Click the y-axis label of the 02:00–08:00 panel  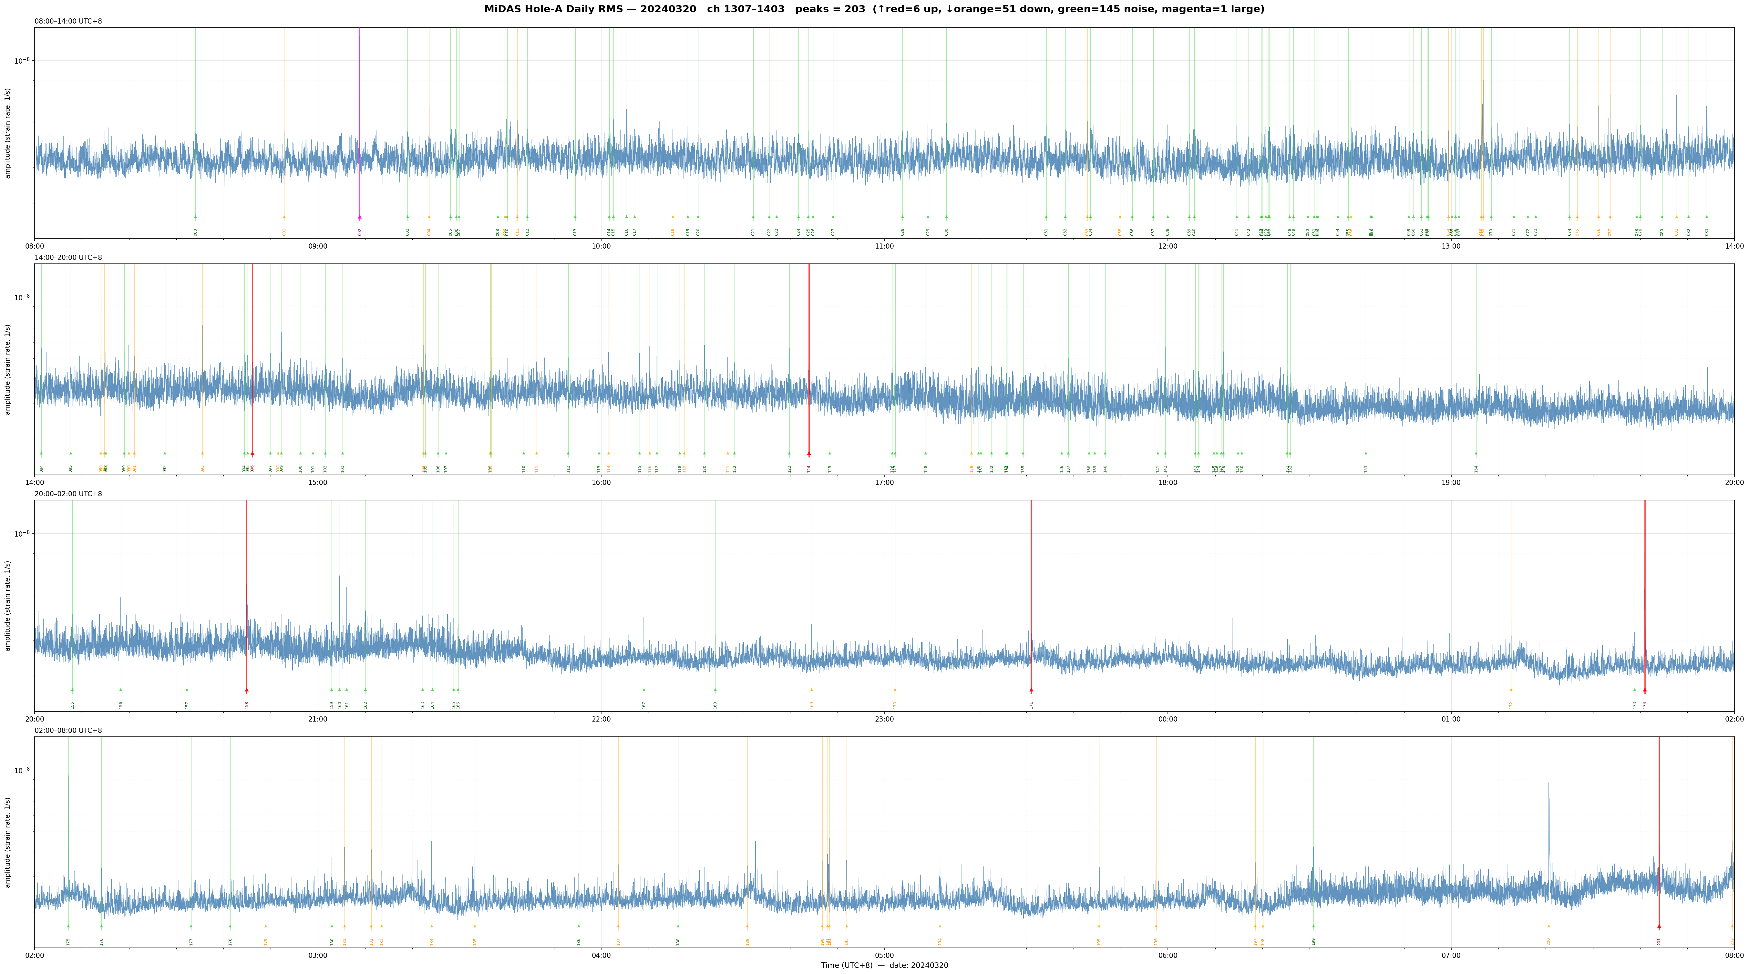point(8,842)
